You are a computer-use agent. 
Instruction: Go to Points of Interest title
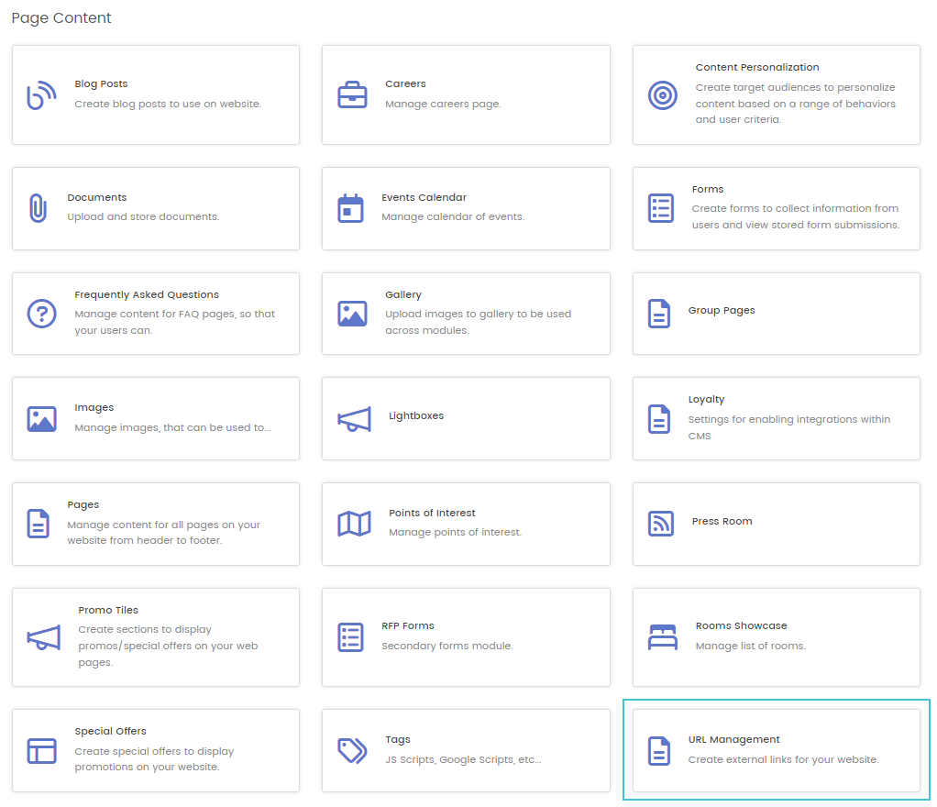[432, 513]
